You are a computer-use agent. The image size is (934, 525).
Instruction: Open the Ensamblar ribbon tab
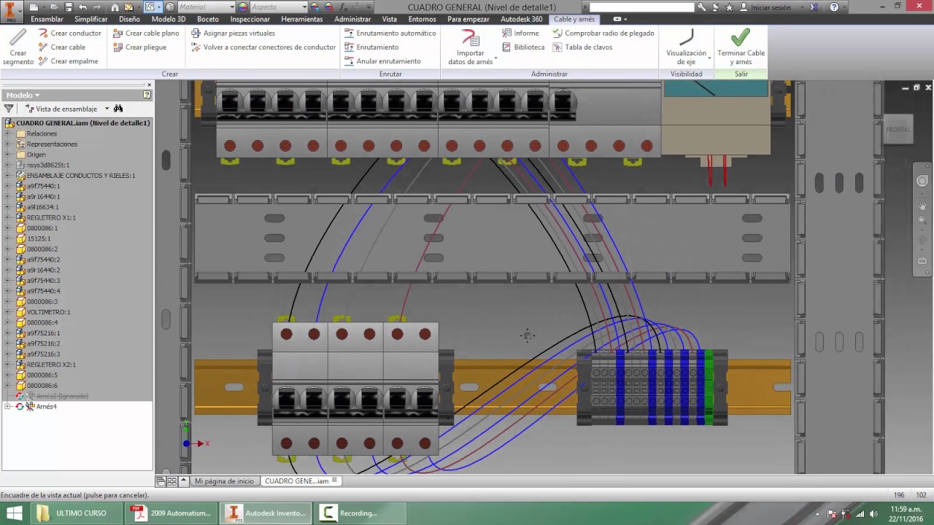pyautogui.click(x=47, y=19)
